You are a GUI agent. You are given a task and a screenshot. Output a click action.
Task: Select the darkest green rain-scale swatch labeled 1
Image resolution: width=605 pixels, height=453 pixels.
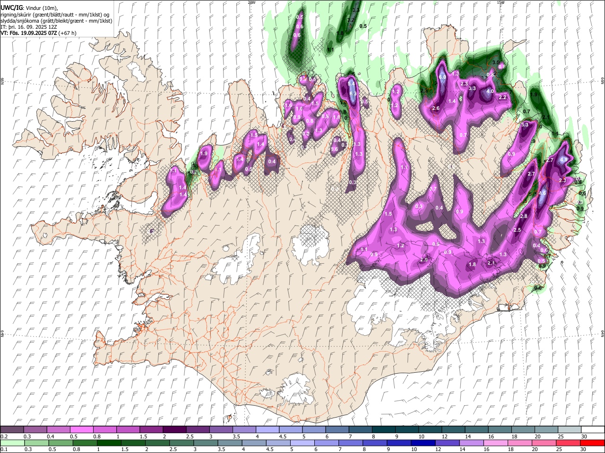[x=109, y=443]
